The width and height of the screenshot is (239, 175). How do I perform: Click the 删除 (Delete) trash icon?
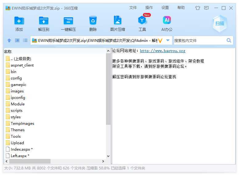(x=93, y=20)
